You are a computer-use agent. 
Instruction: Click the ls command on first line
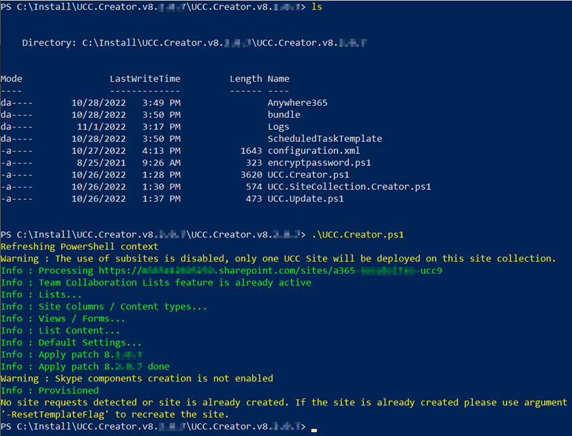(317, 6)
